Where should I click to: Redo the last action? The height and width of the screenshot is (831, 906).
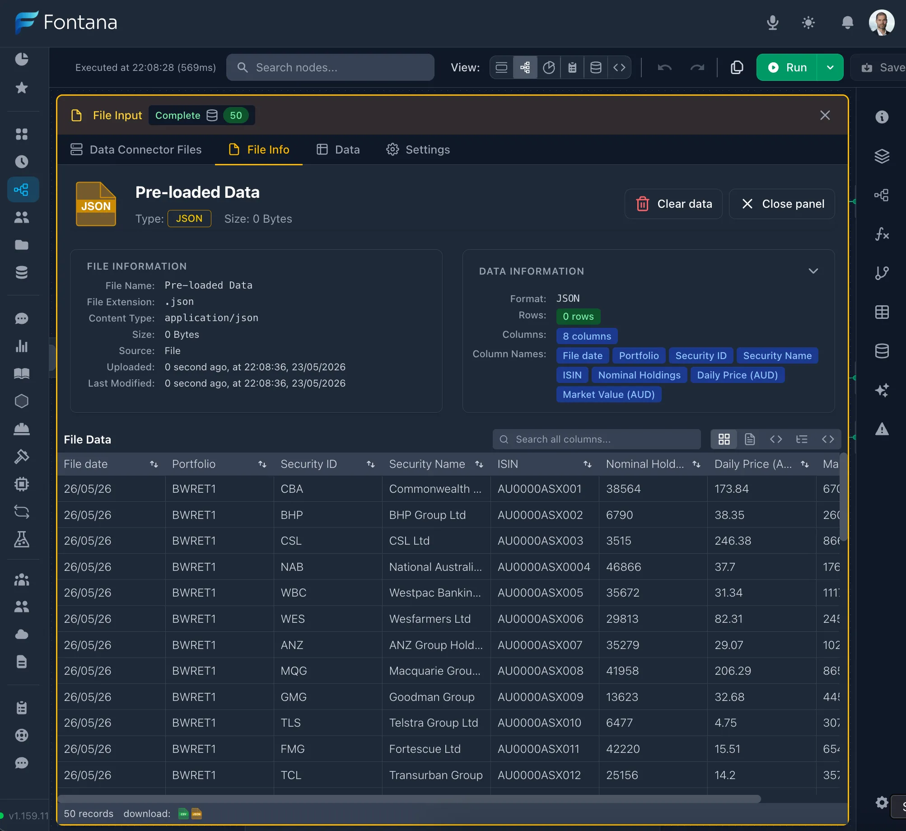(x=697, y=67)
